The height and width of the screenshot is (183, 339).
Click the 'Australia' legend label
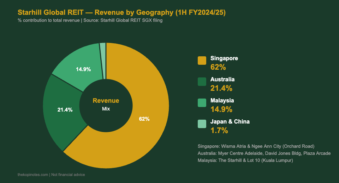[x=222, y=79]
